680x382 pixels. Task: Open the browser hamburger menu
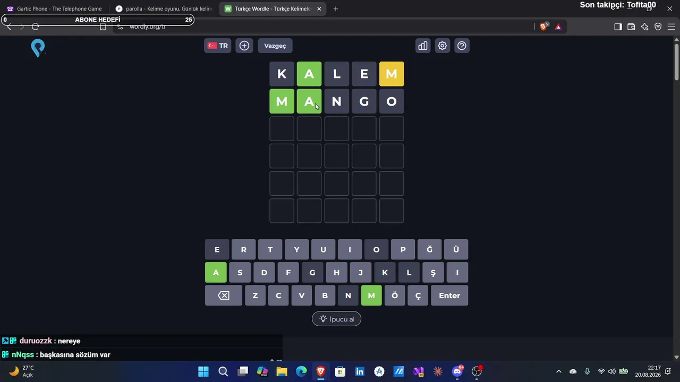[671, 27]
